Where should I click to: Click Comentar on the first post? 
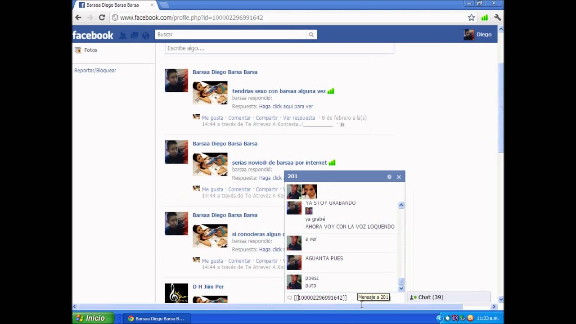pos(239,118)
